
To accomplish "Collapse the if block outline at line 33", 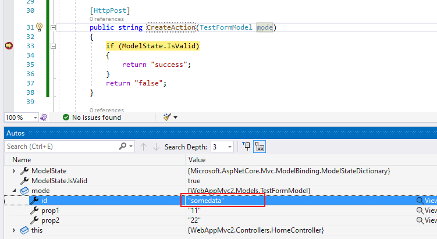I will (53, 47).
